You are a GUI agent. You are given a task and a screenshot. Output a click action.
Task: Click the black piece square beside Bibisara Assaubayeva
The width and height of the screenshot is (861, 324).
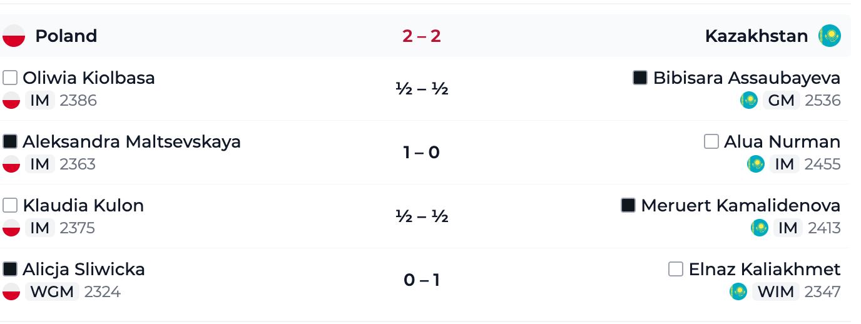[640, 78]
